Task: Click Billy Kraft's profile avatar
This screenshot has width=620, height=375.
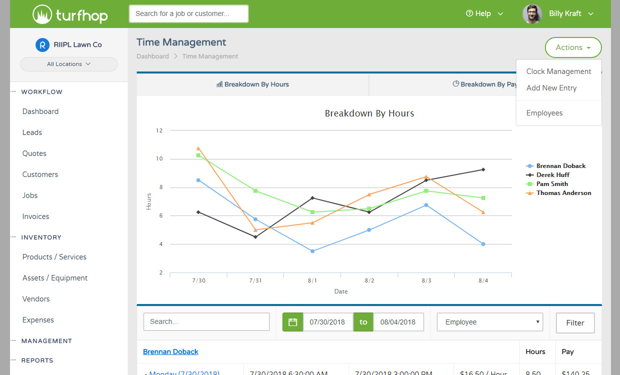Action: [x=532, y=13]
